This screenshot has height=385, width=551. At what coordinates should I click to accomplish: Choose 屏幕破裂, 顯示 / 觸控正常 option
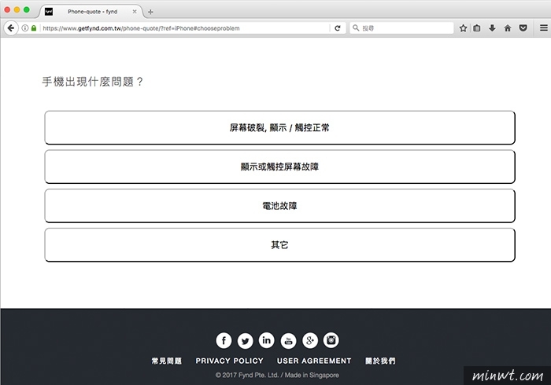[x=279, y=127]
